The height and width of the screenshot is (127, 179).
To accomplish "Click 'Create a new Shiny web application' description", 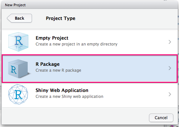I will [x=70, y=97].
